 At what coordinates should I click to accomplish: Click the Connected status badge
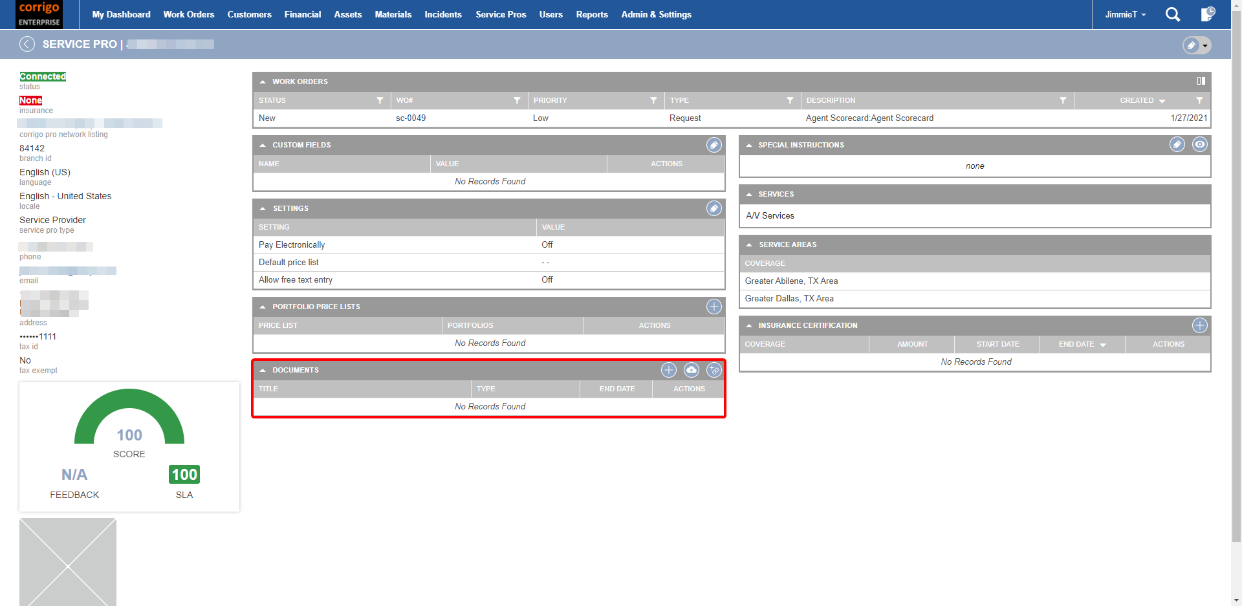(x=43, y=76)
